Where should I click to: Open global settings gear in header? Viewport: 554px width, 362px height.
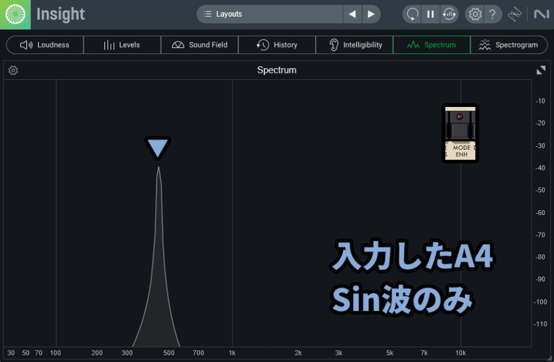tap(475, 14)
